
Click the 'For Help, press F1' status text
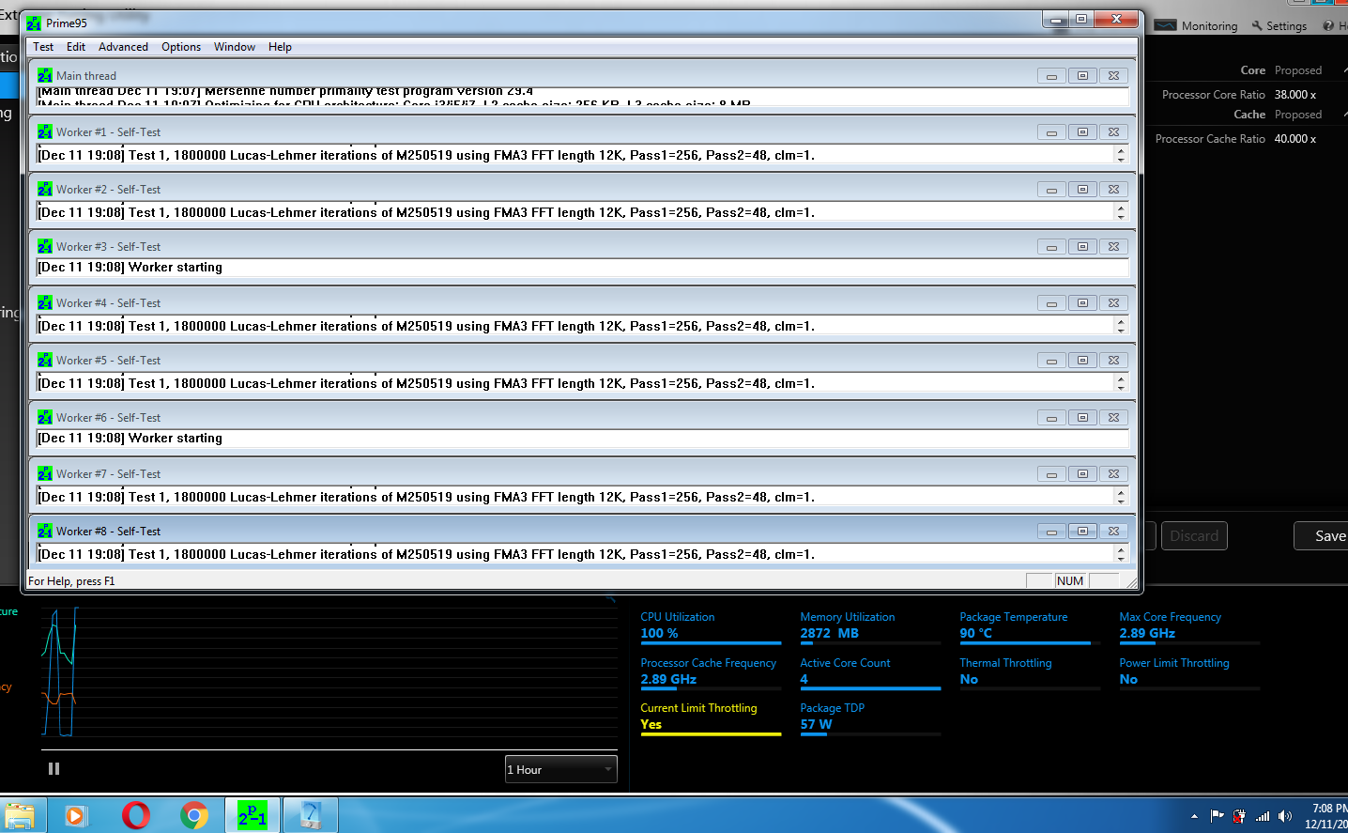coord(71,581)
